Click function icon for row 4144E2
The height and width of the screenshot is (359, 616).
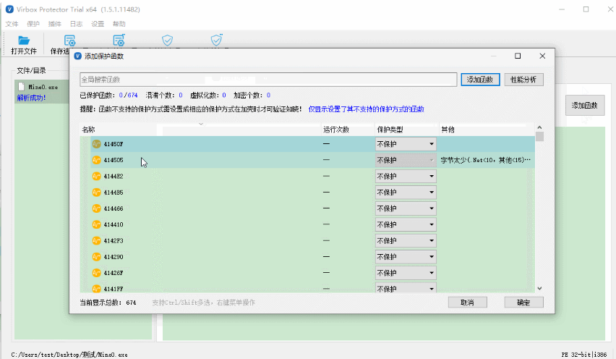pyautogui.click(x=97, y=176)
